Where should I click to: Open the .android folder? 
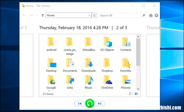click(x=51, y=45)
